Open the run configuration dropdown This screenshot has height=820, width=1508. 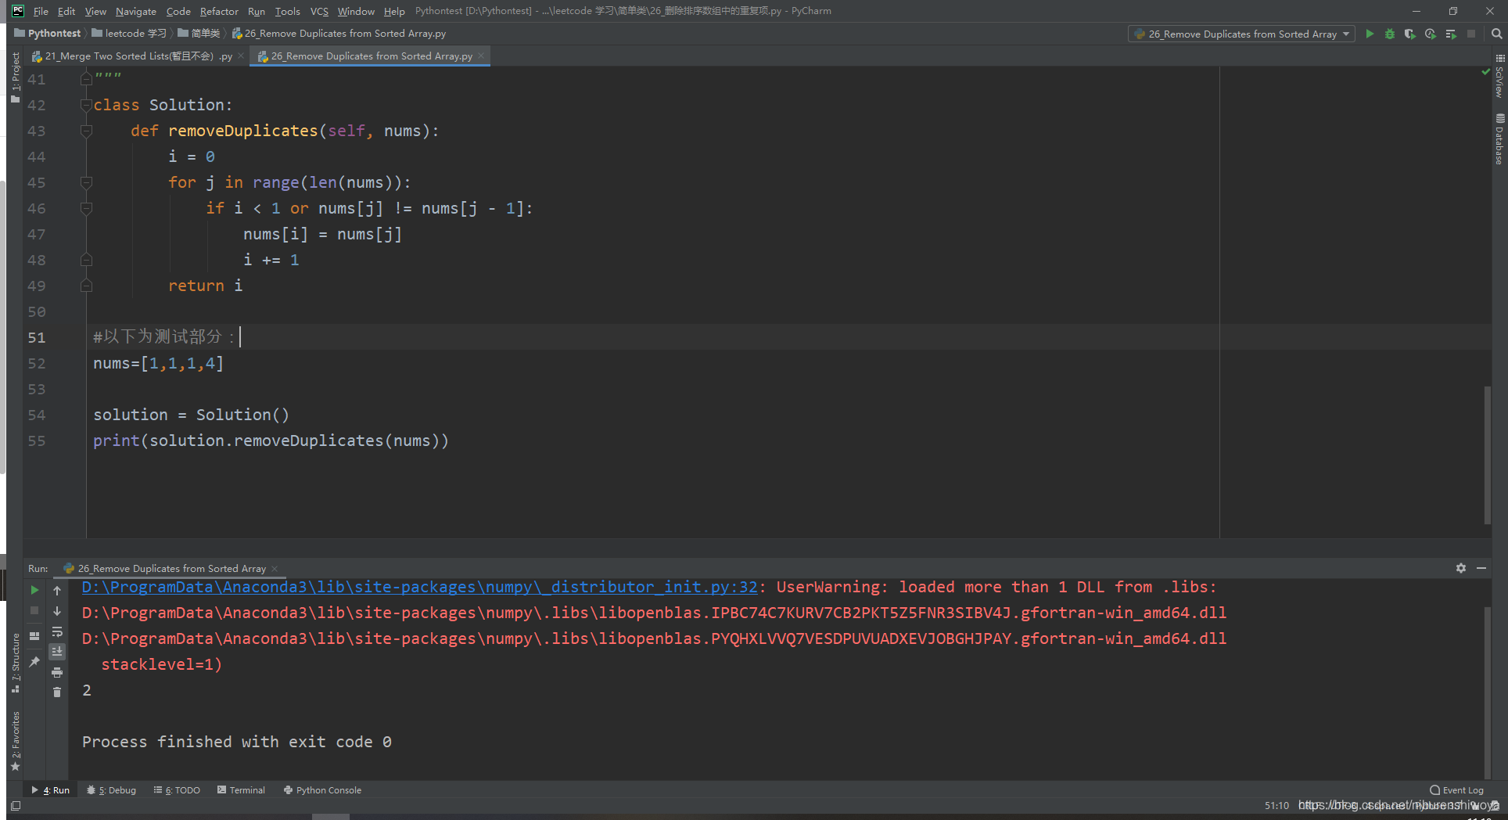click(x=1241, y=34)
